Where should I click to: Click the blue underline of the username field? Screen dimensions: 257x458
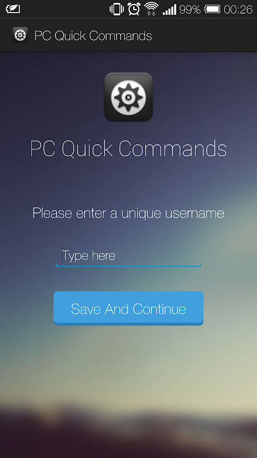pyautogui.click(x=128, y=266)
